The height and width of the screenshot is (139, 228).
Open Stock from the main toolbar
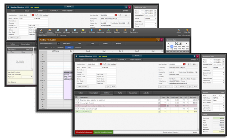coord(125,31)
